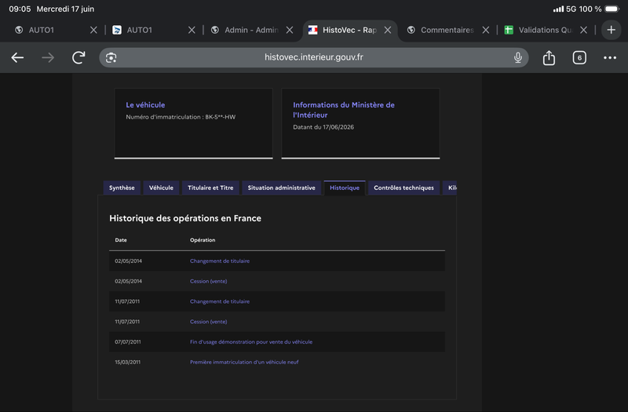Image resolution: width=628 pixels, height=412 pixels.
Task: Open the share sheet icon
Action: [x=549, y=57]
